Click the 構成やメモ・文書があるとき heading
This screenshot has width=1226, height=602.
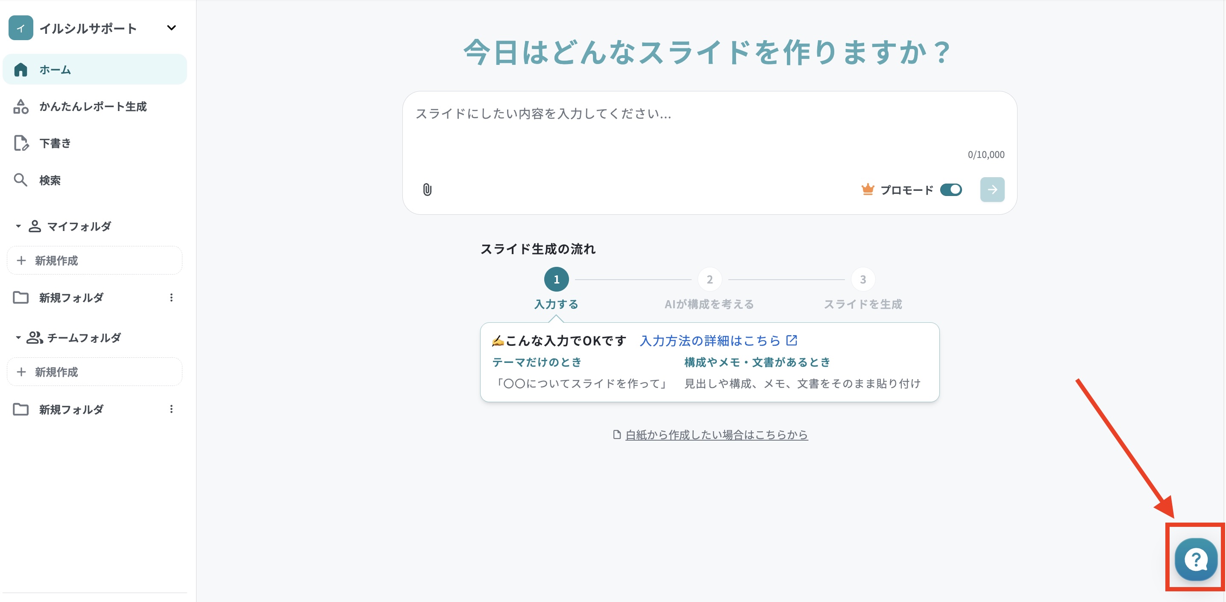[x=757, y=362]
